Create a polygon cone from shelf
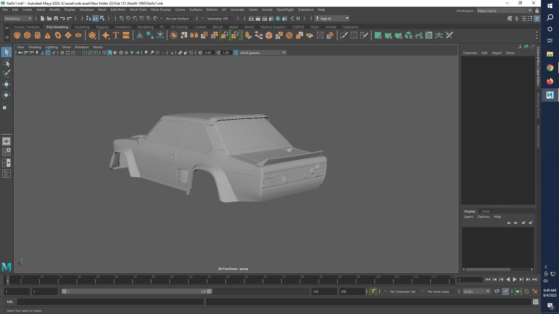This screenshot has height=314, width=559. 48,35
